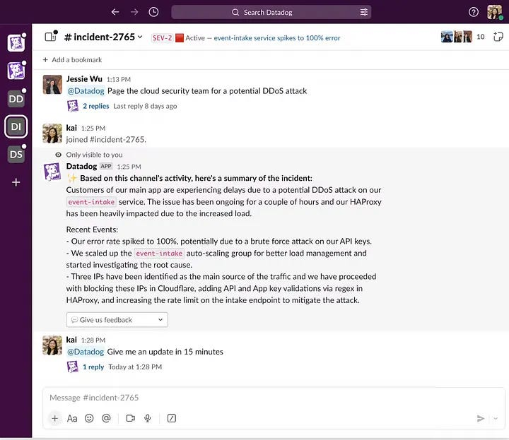Record a video clip

[131, 418]
